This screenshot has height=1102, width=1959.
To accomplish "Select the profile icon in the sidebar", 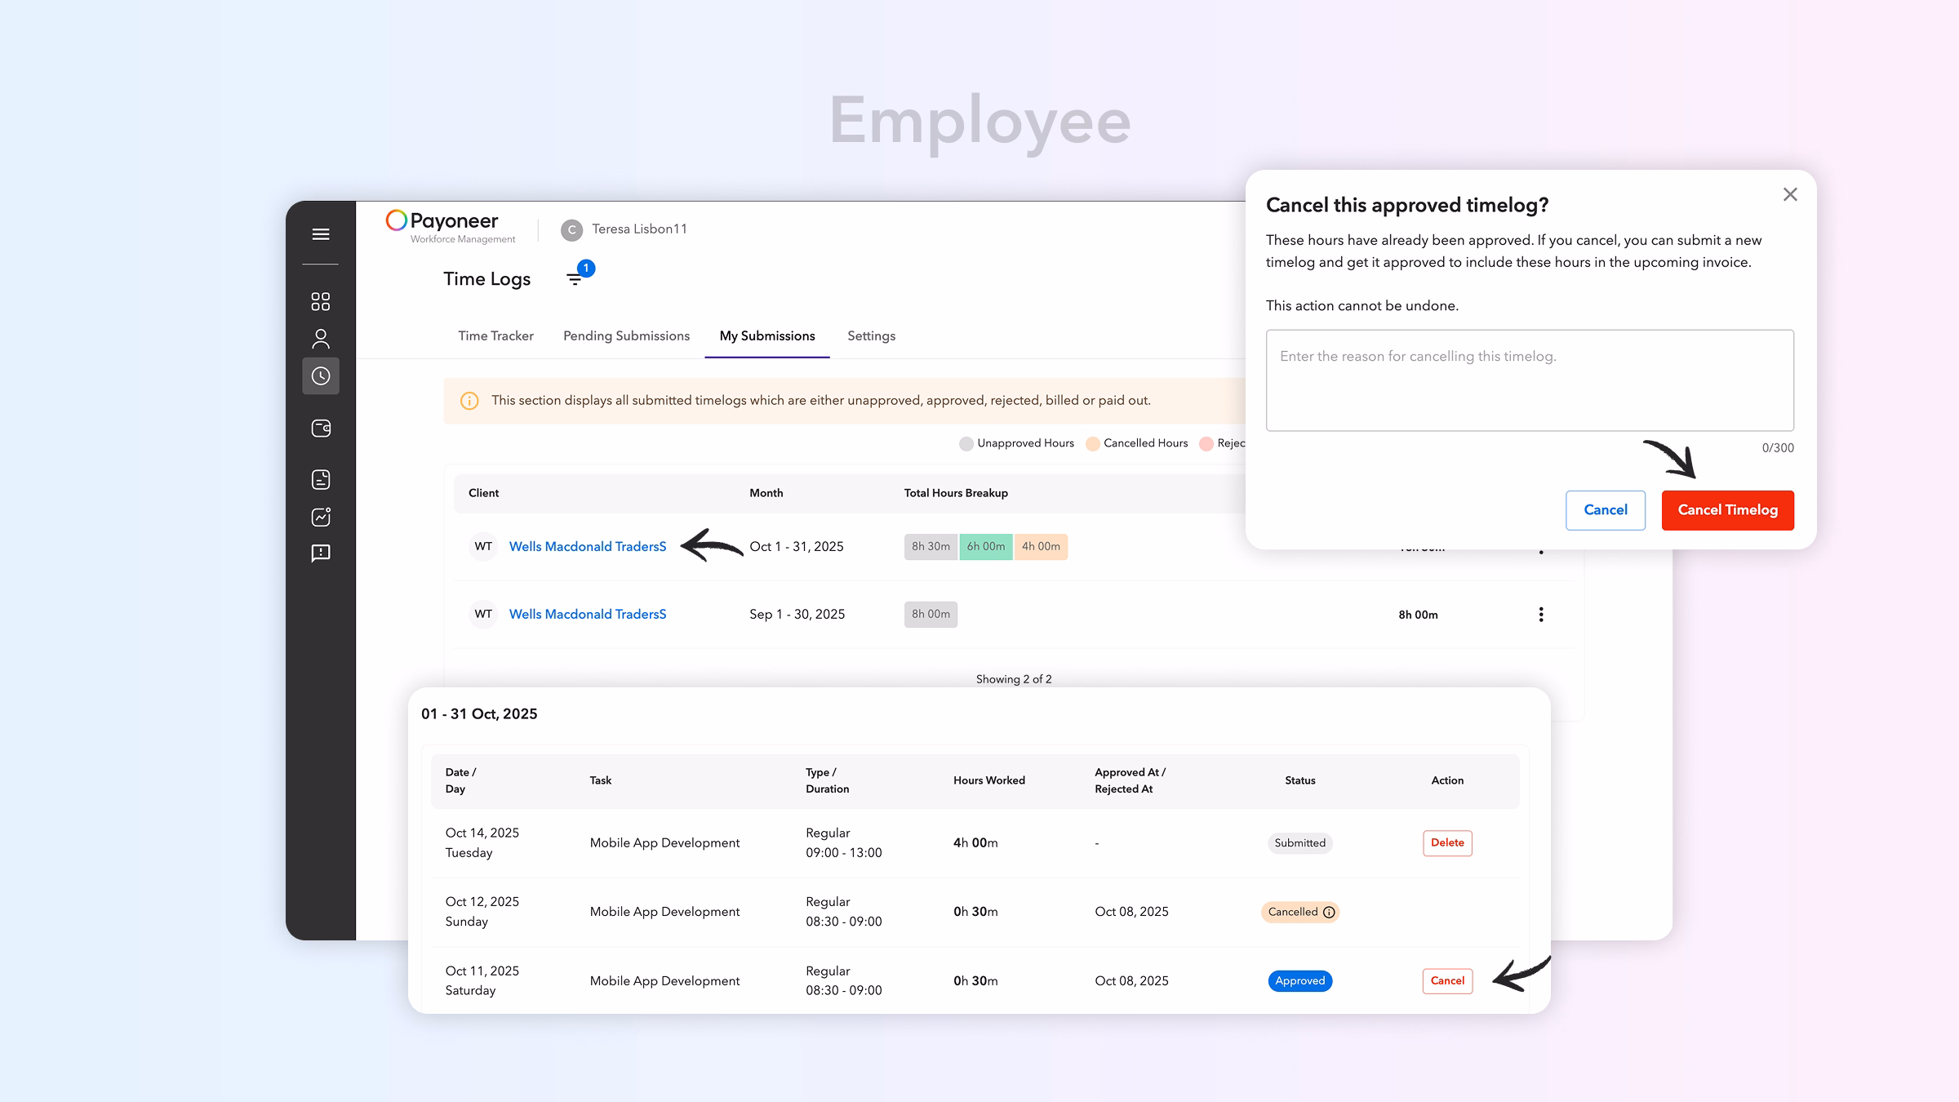I will click(321, 338).
